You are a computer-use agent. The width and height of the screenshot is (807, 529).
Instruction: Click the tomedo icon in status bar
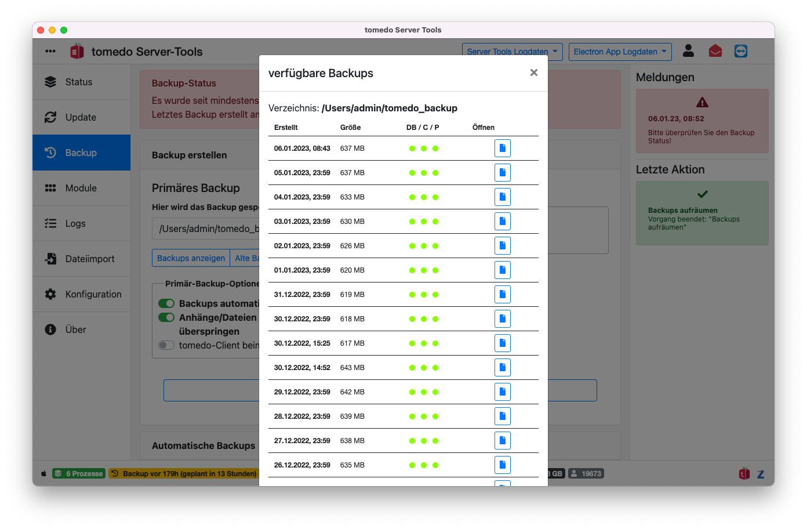pyautogui.click(x=744, y=473)
